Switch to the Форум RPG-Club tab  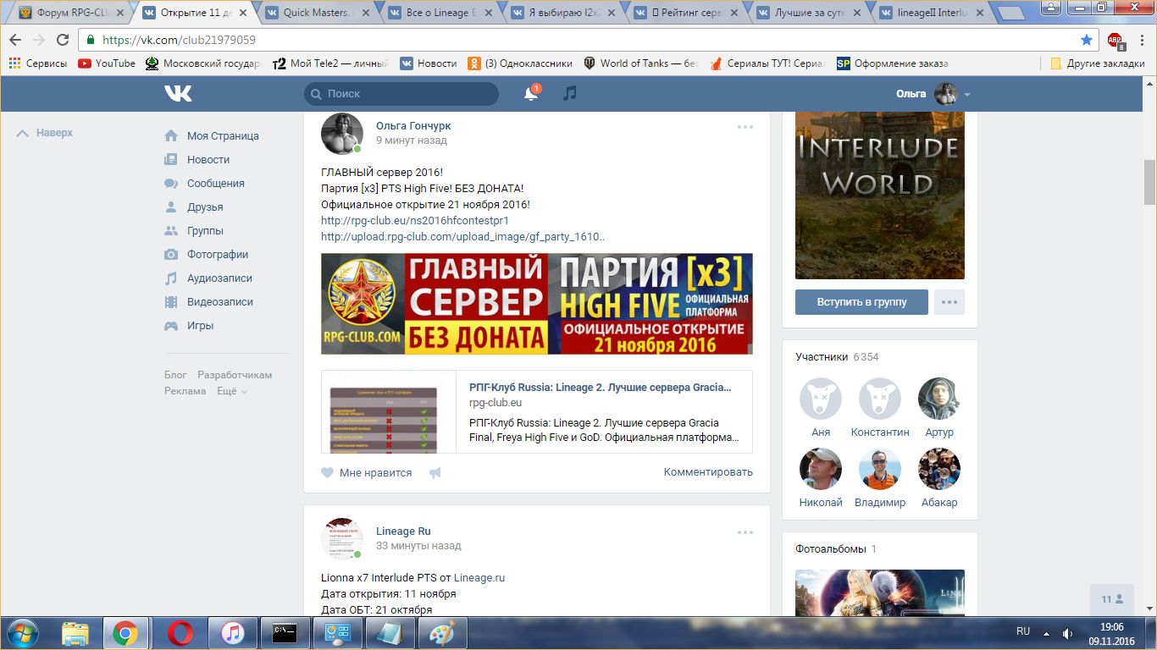(x=72, y=13)
